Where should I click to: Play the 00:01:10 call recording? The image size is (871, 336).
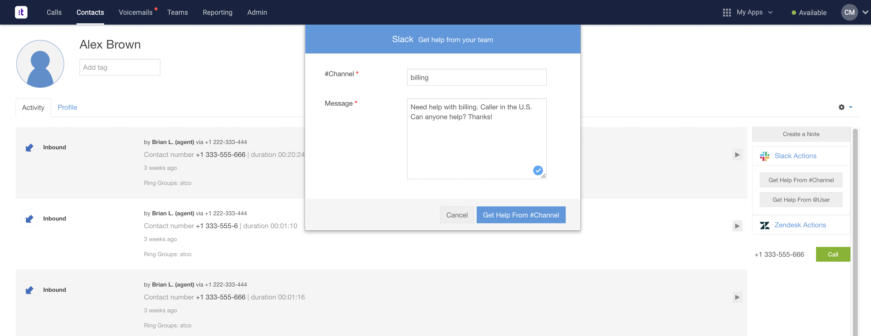pyautogui.click(x=737, y=226)
